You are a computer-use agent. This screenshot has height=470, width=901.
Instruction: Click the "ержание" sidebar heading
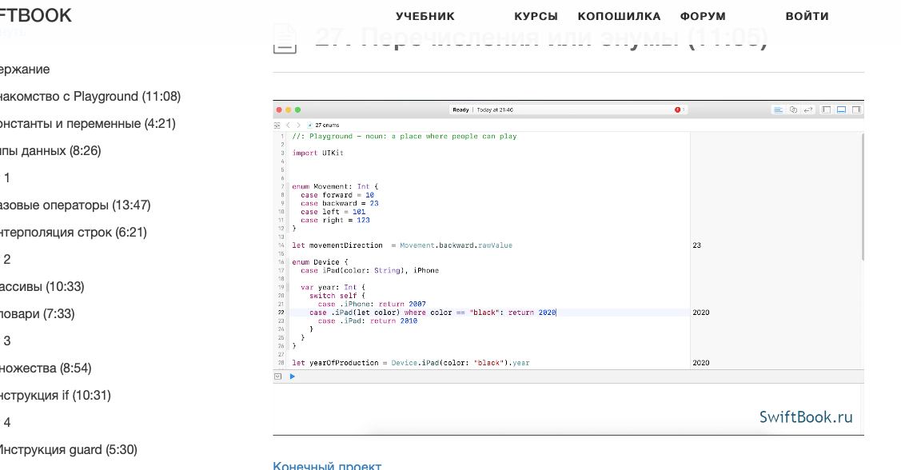click(25, 70)
